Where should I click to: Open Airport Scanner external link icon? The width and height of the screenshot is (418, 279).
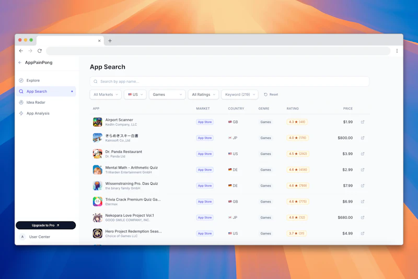pos(363,122)
